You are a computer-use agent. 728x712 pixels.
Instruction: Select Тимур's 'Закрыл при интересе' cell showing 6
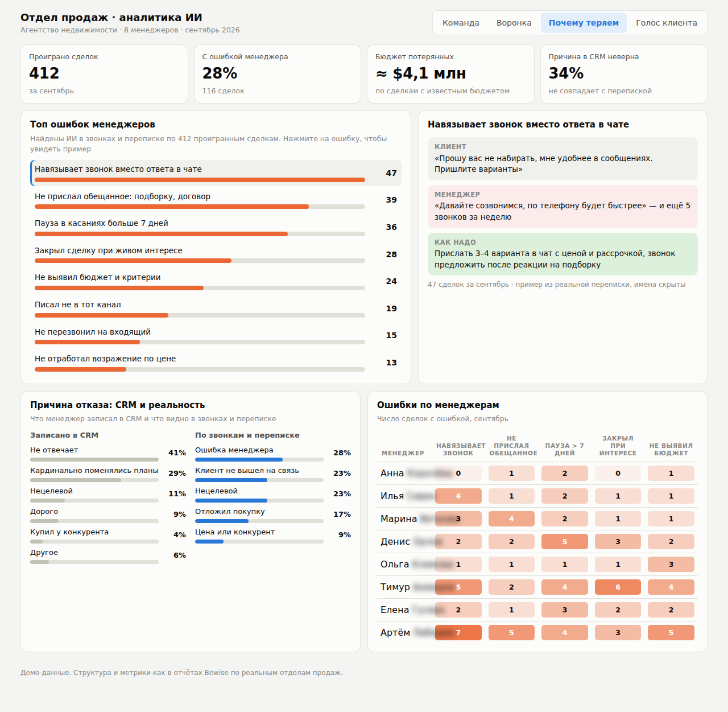618,587
